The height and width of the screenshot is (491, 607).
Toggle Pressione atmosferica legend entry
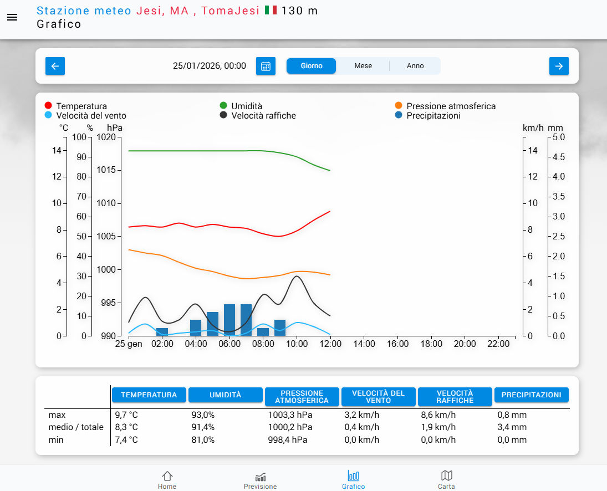[x=450, y=106]
